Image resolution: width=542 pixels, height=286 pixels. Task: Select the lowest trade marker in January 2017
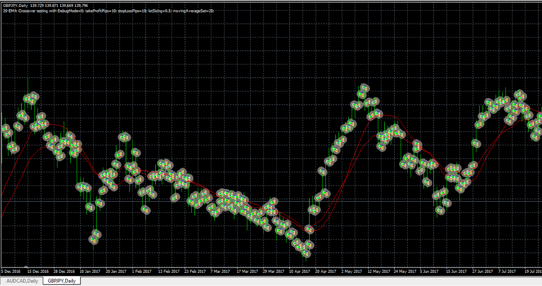point(93,239)
